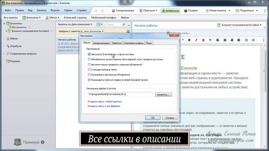Screen dimensions: 269x151
Task: Toggle Показывать премиум-сервис в левой панели checkbox
Action: click(x=89, y=80)
